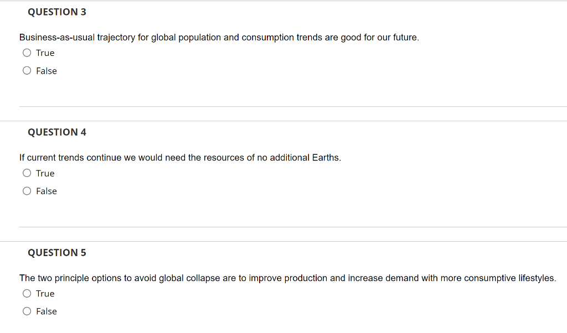The width and height of the screenshot is (567, 333).
Task: Select False radio button for Question 4
Action: click(x=27, y=191)
